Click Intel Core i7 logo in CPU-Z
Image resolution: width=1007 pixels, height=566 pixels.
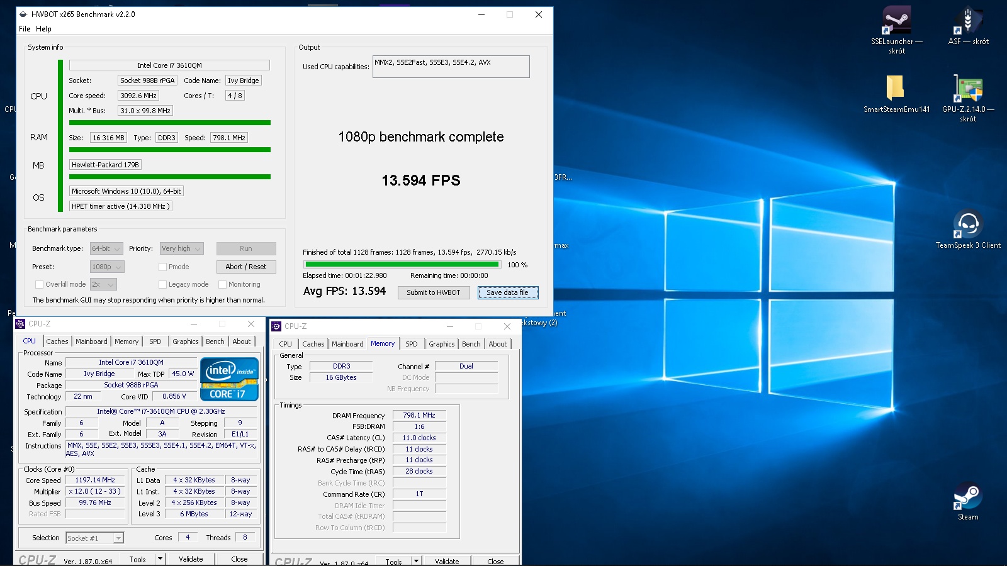coord(229,379)
